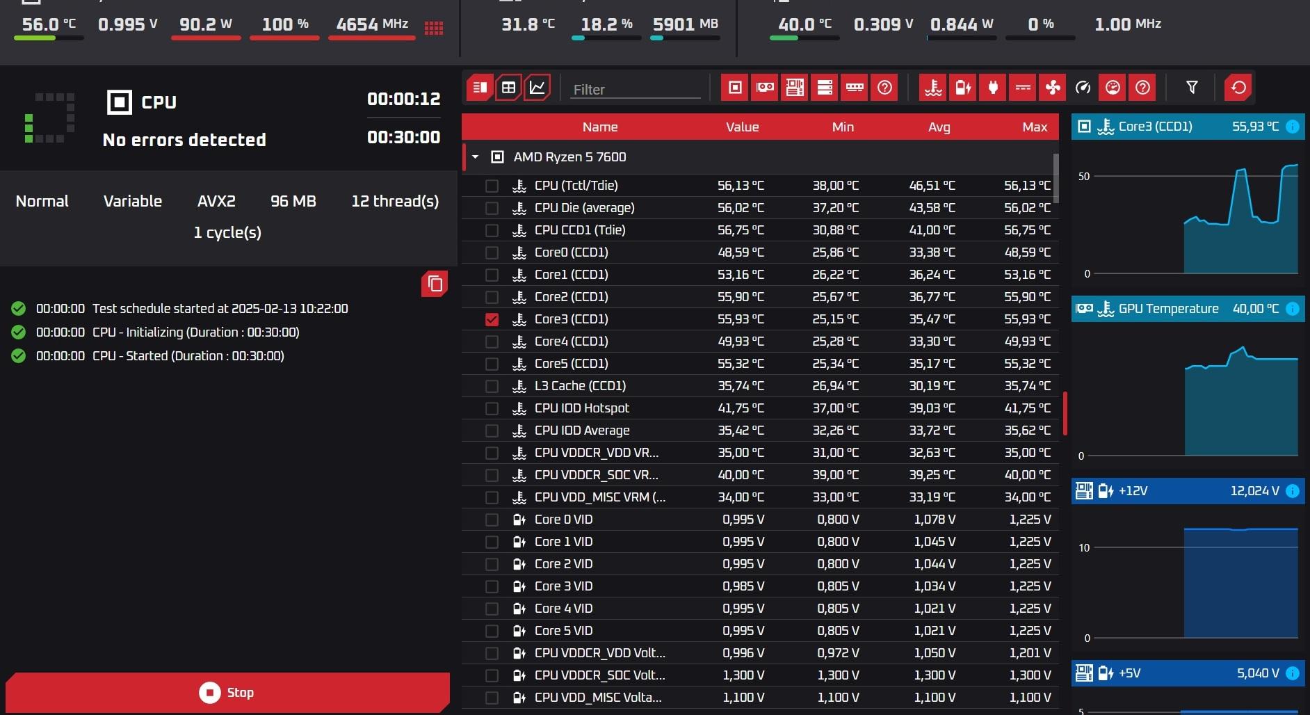This screenshot has width=1310, height=715.
Task: Toggle the power plug sensor type filter
Action: pos(993,88)
